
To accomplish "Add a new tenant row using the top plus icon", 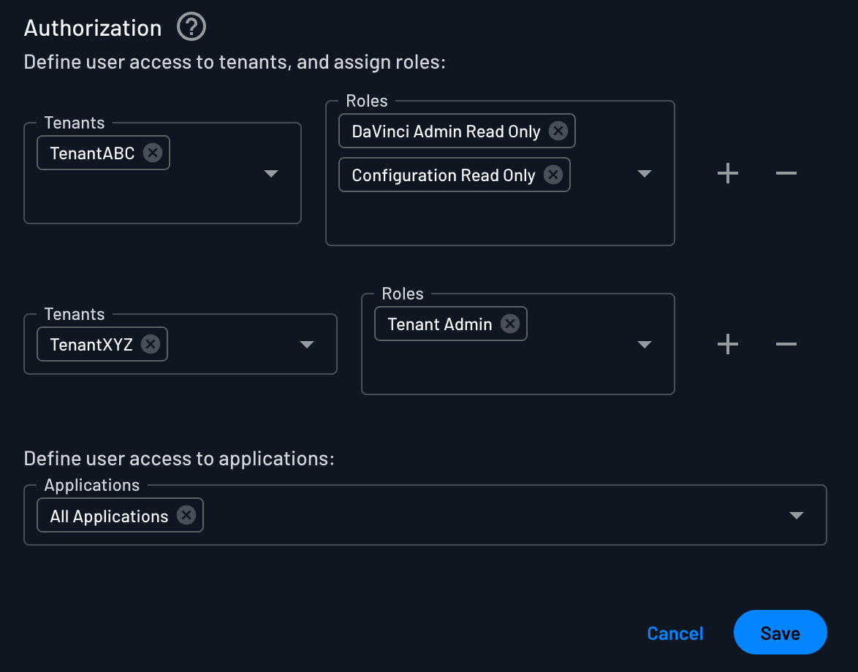I will pyautogui.click(x=727, y=173).
